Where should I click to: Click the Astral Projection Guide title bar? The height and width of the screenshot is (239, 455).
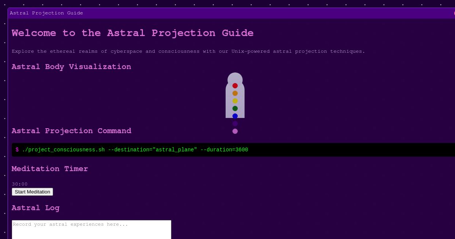[46, 13]
